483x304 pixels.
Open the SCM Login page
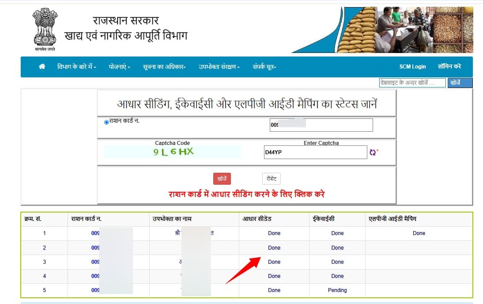412,67
